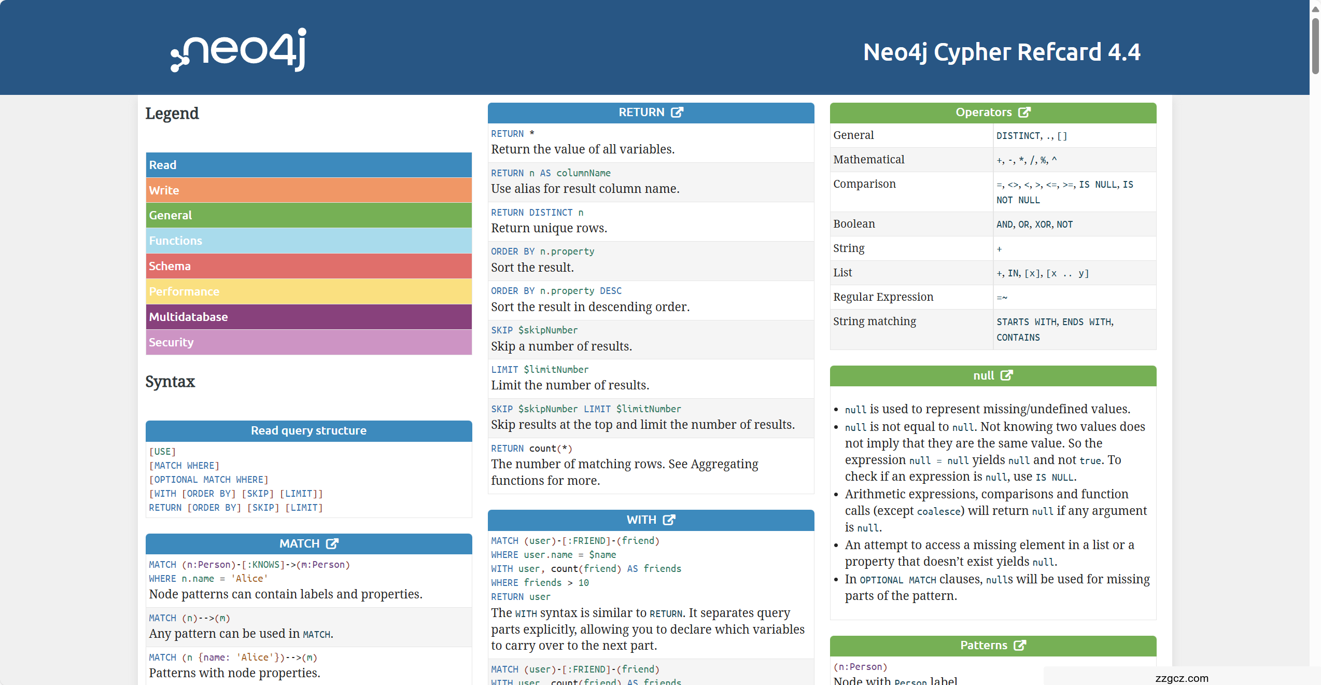Viewport: 1321px width, 685px height.
Task: Click the General legend row
Action: pyautogui.click(x=308, y=215)
